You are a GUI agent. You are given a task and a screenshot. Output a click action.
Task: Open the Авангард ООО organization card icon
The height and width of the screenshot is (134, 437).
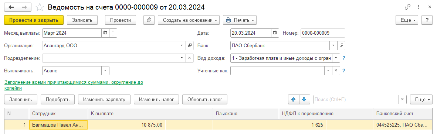click(190, 46)
